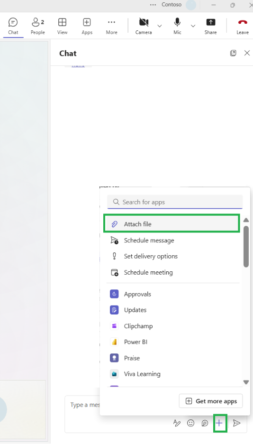253x444 pixels.
Task: Click scroll up arrow in apps list
Action: [246, 220]
